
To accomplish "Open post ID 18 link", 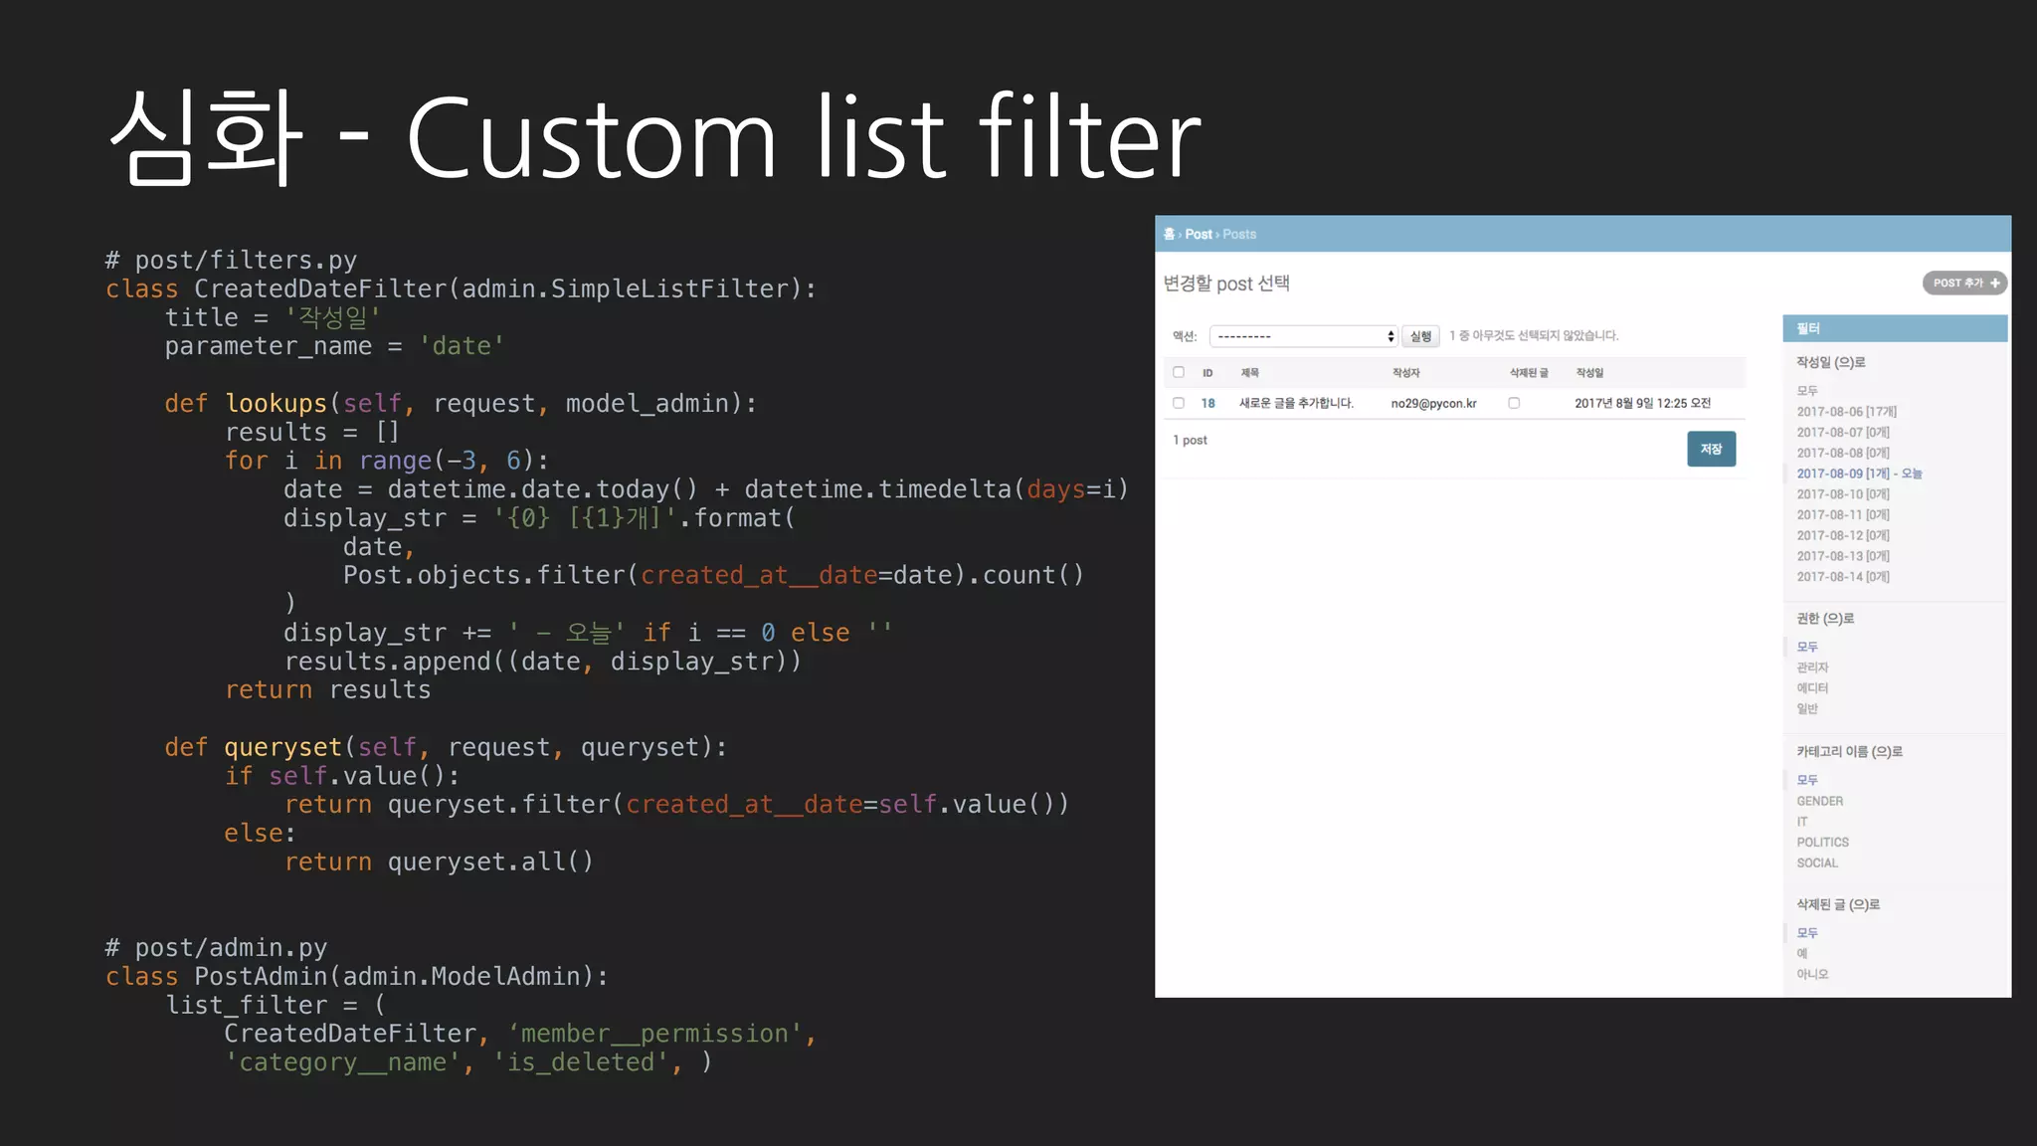I will [1207, 403].
